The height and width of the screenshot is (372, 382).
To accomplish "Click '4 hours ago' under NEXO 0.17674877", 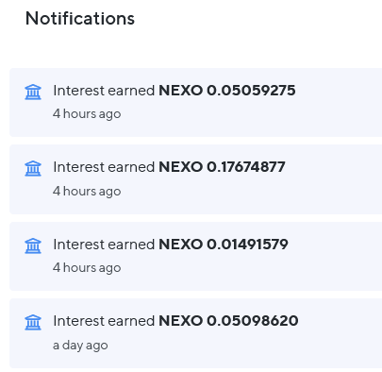I will tap(87, 191).
